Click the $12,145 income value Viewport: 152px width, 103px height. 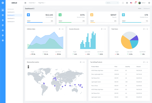pos(49,15)
